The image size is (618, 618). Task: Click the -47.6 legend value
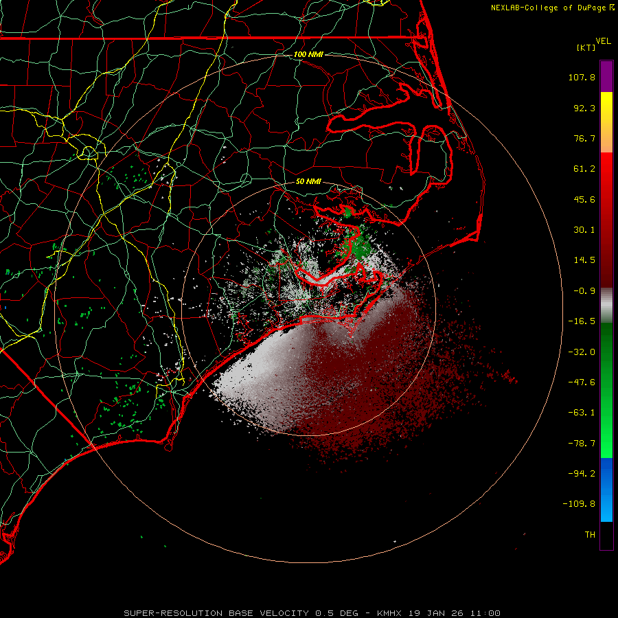[x=582, y=382]
